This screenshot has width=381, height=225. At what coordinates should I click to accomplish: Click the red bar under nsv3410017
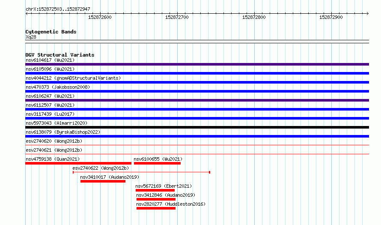[103, 181]
